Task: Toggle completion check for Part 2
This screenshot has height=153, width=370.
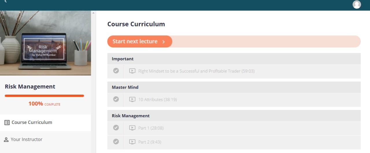Action: 116,141
